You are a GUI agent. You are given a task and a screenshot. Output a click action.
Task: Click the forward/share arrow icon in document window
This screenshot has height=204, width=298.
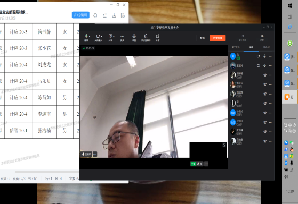tap(104, 15)
